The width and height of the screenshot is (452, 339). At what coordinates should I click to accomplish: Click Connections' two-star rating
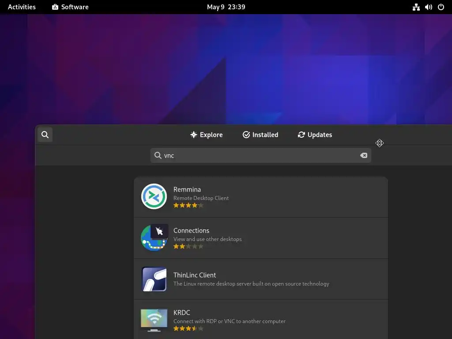[x=188, y=246]
